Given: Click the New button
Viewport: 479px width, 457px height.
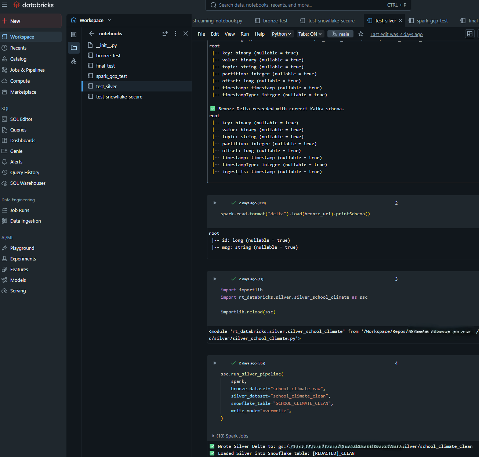Looking at the screenshot, I should click(31, 21).
